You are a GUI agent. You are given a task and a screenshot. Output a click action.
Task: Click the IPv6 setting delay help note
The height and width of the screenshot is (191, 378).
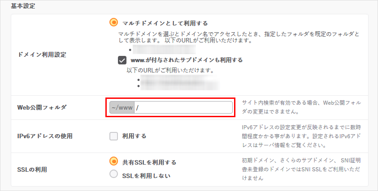(x=302, y=136)
